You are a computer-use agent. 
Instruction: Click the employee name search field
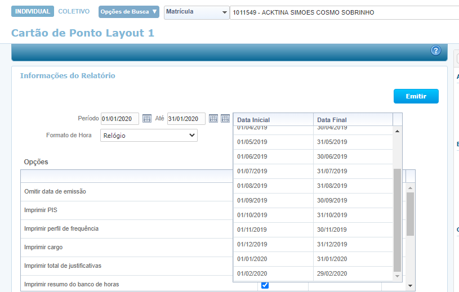click(x=342, y=12)
